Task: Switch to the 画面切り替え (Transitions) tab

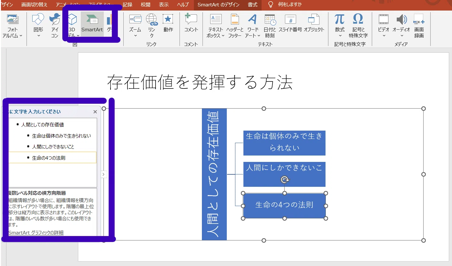Action: (x=34, y=5)
